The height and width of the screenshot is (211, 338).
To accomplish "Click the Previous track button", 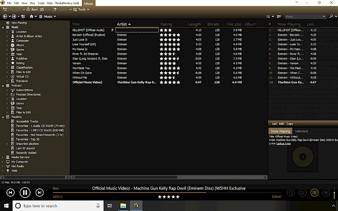I will tap(10, 192).
